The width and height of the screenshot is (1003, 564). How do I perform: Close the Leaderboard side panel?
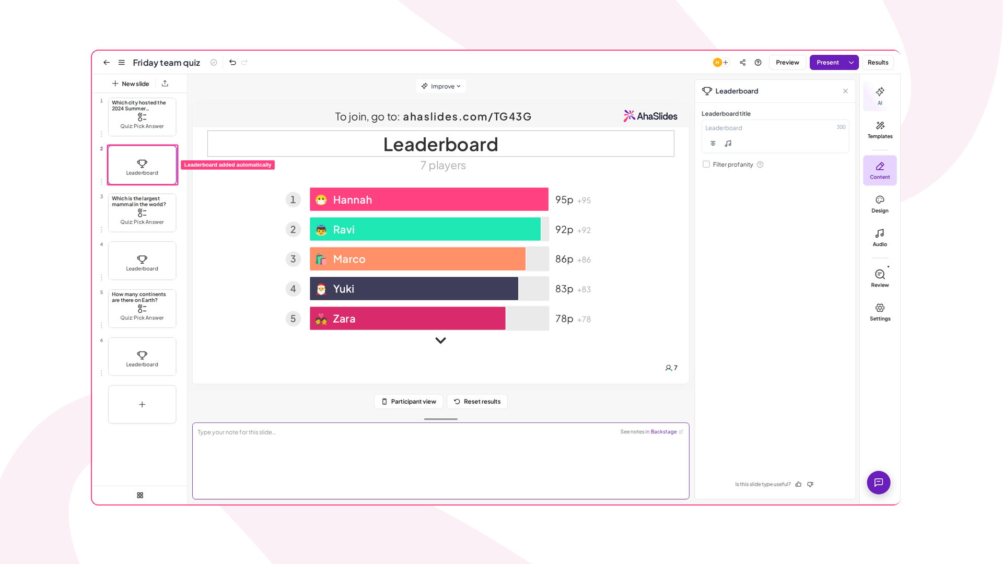point(845,91)
